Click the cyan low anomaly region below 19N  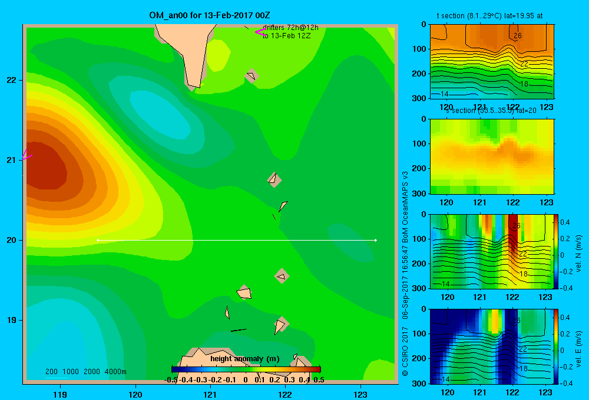tap(57, 351)
